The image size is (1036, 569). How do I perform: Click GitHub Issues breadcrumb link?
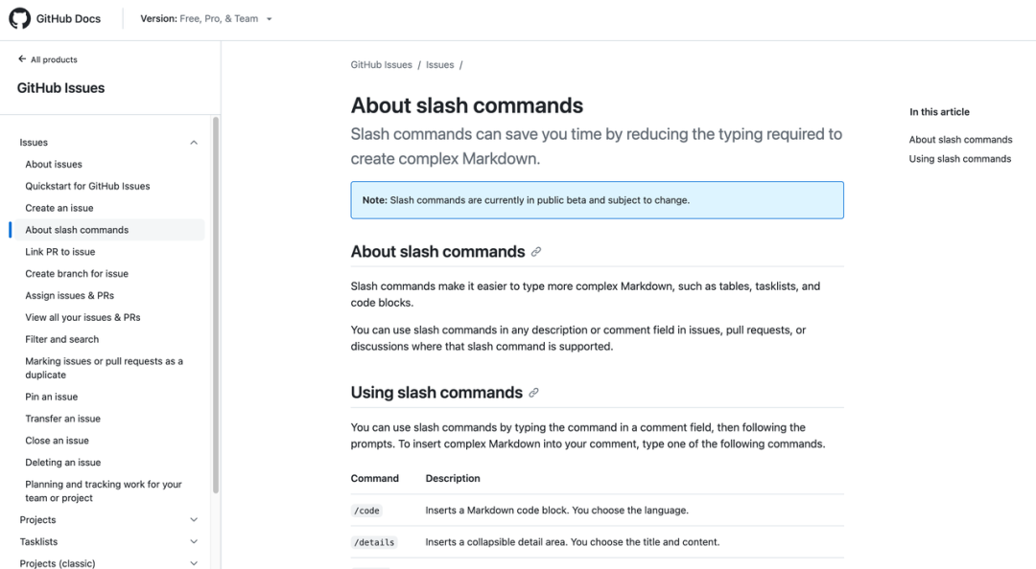[x=381, y=65]
